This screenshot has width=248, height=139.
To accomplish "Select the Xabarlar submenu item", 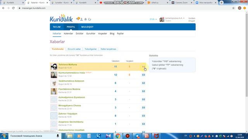I will pos(57,34).
